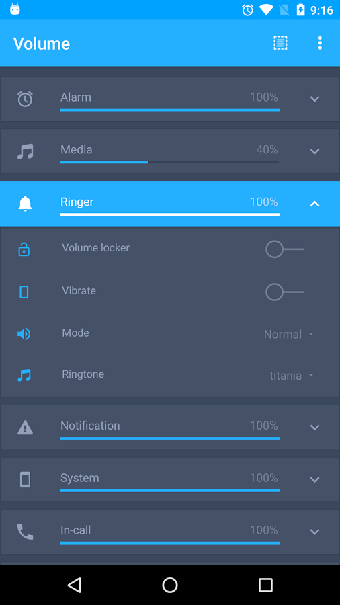Tap the bell icon in Ringer row

[x=25, y=203]
